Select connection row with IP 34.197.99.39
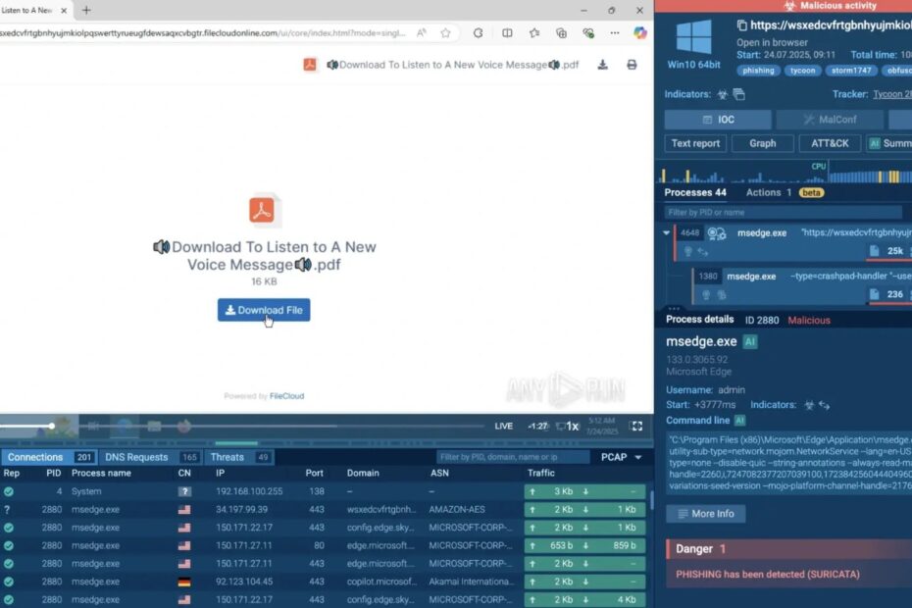Image resolution: width=912 pixels, height=608 pixels. [324, 510]
